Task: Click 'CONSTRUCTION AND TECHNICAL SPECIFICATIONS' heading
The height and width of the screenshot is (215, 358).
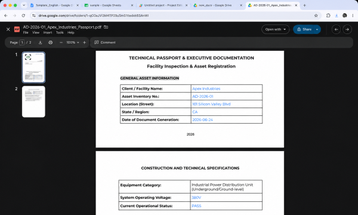Action: (x=190, y=168)
